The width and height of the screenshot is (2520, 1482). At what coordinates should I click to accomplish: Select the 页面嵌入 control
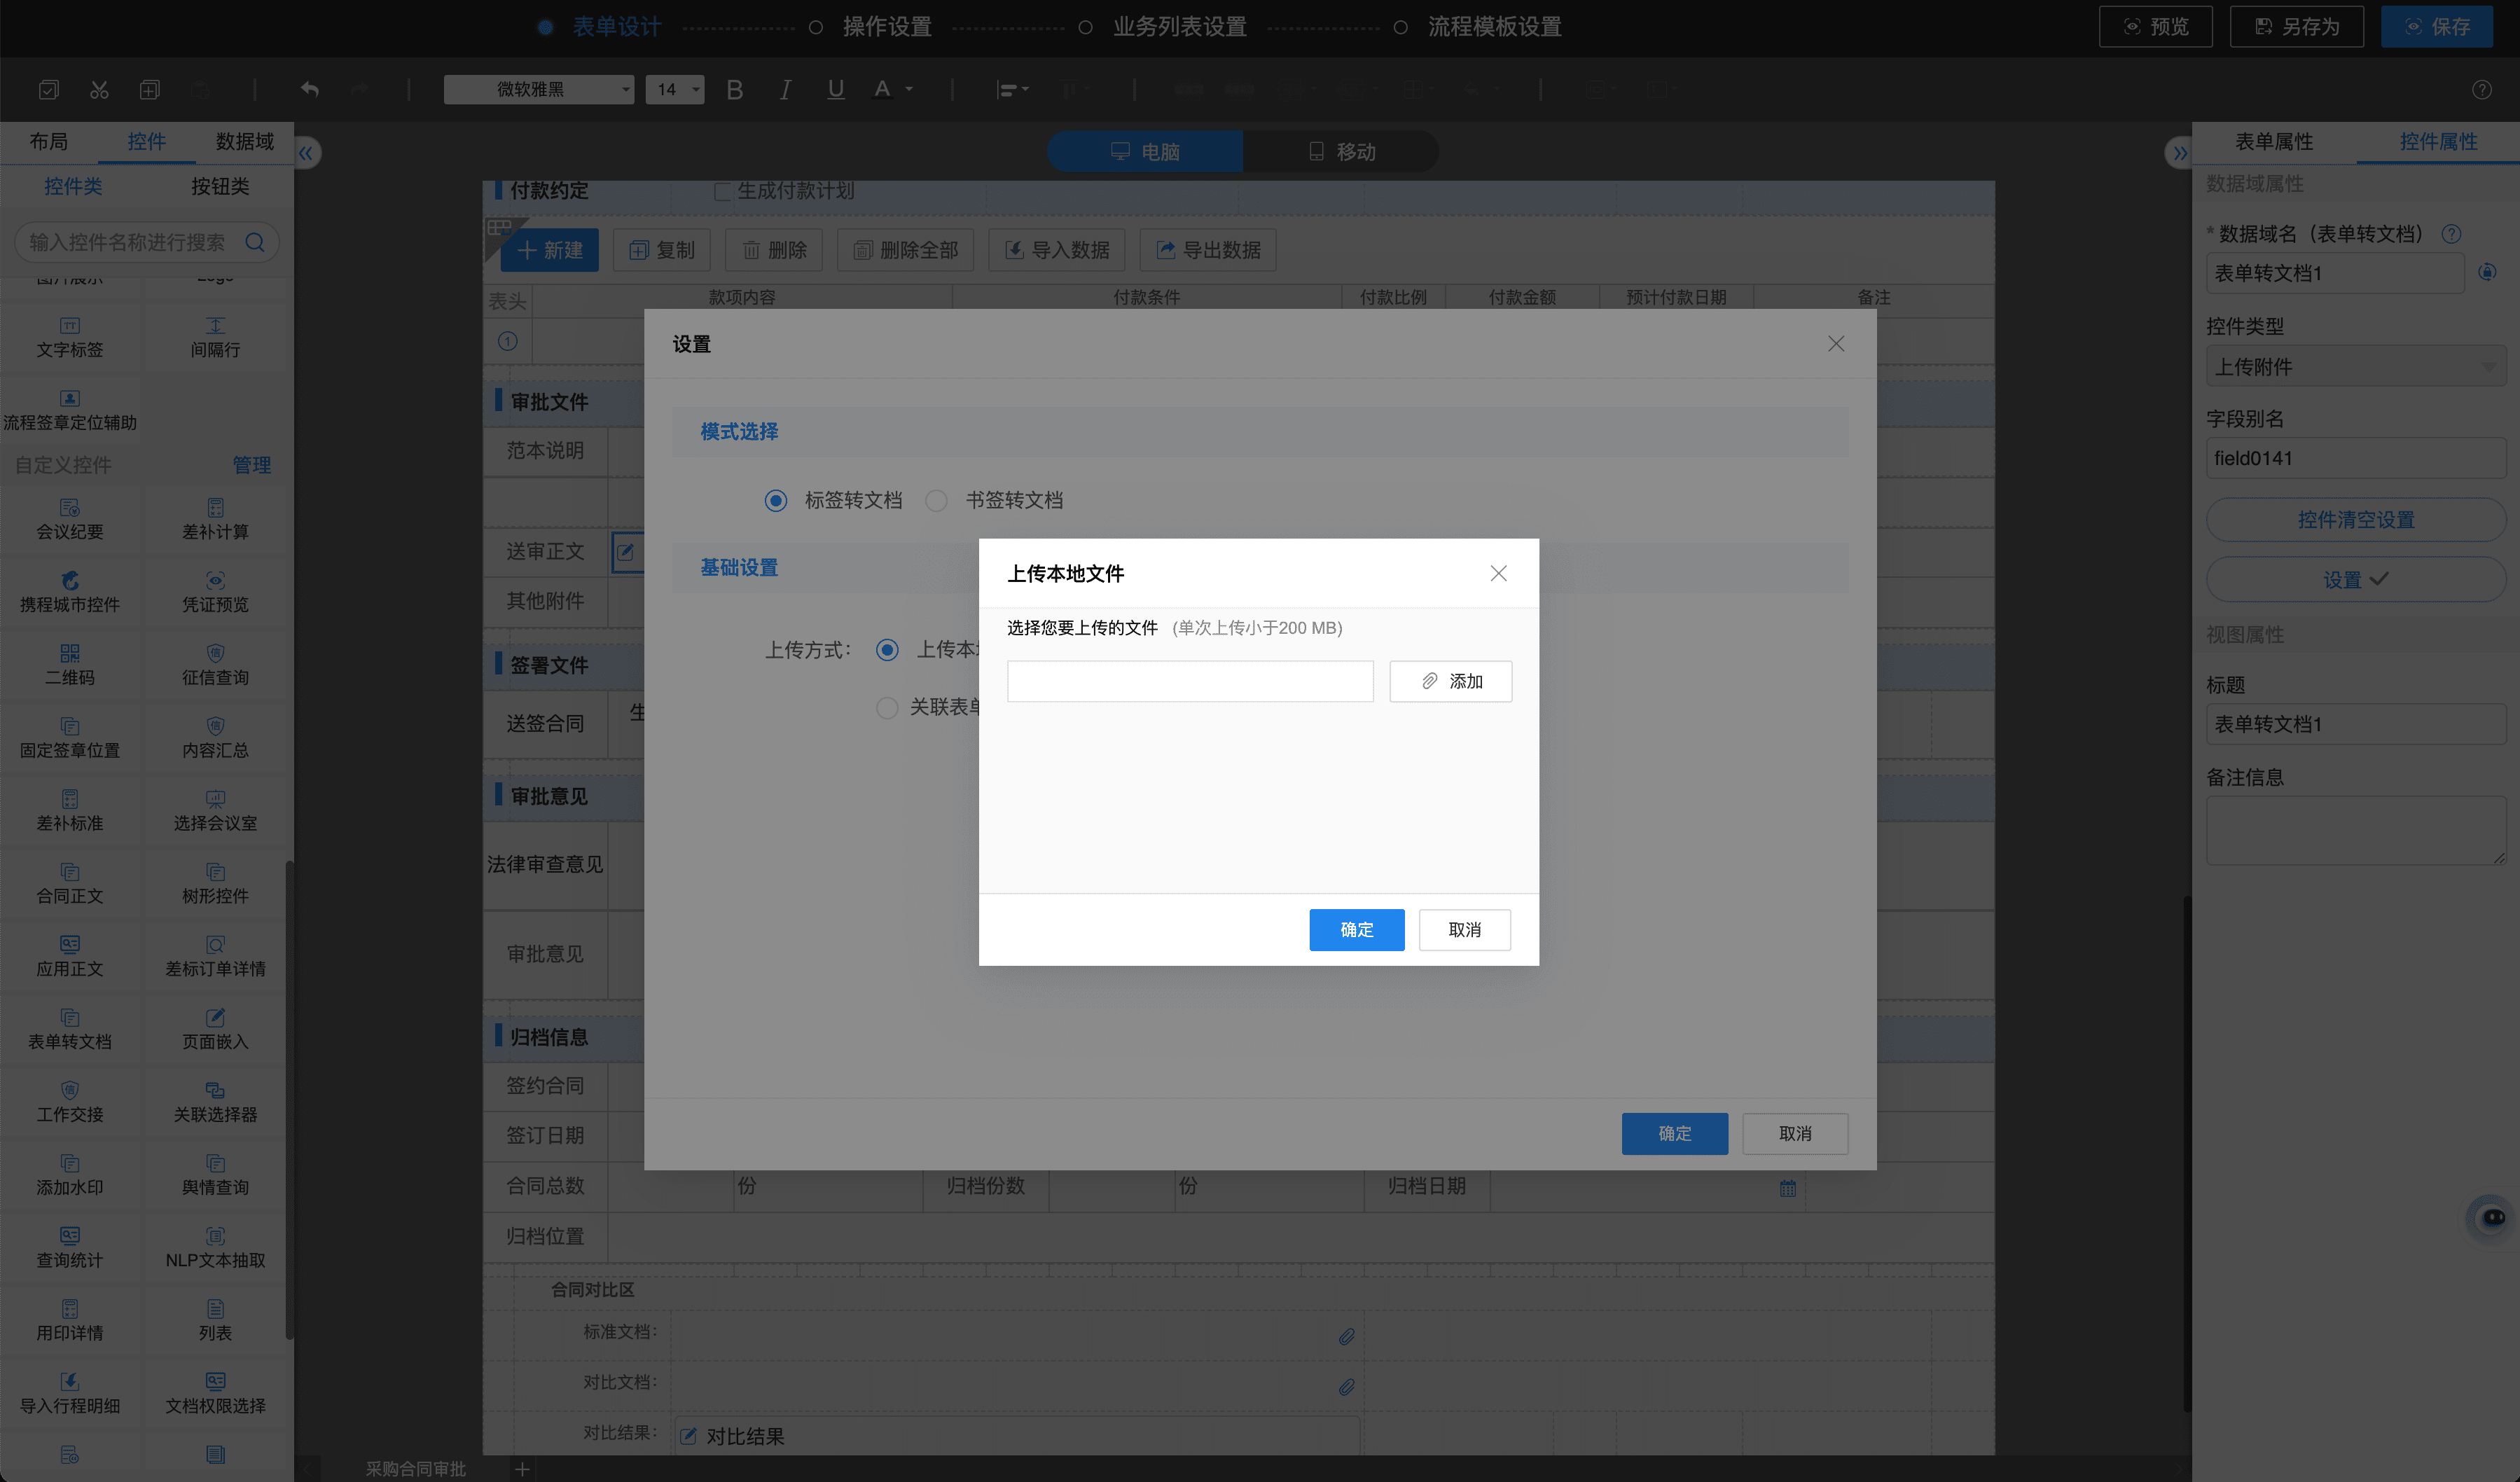pos(216,1030)
